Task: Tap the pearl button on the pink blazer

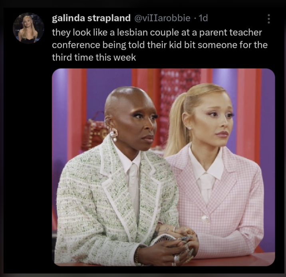Action: [205, 219]
